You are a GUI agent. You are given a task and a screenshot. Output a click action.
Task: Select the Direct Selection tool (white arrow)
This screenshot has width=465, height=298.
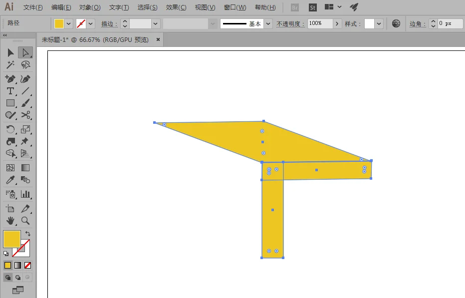(25, 53)
